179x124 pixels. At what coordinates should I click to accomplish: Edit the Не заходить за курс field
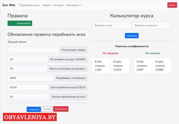(28, 59)
